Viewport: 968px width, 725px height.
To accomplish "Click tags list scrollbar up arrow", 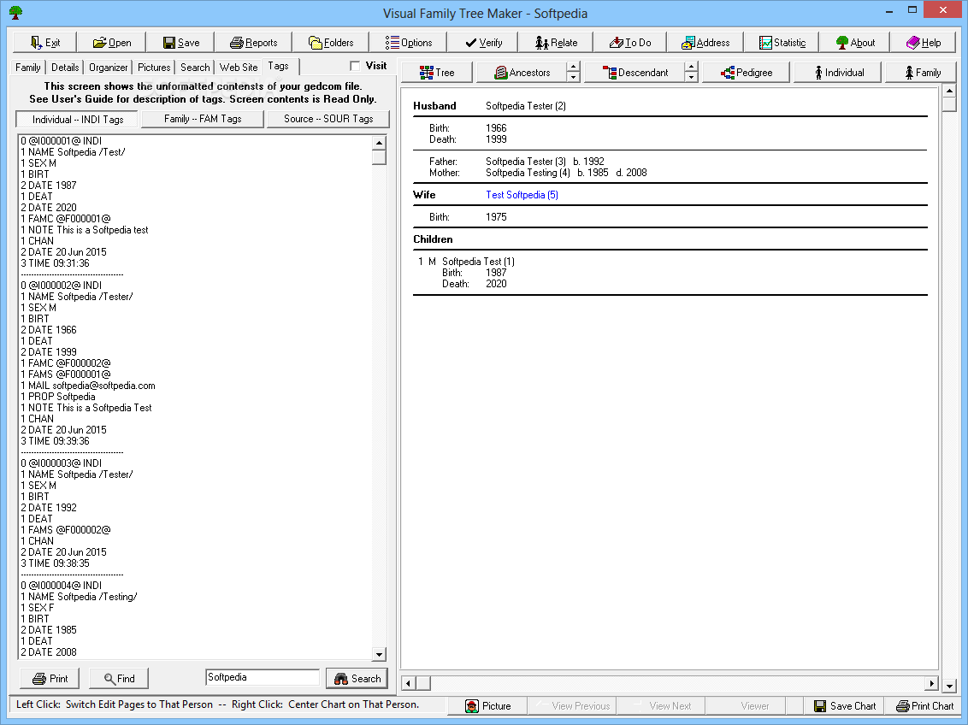I will coord(379,143).
